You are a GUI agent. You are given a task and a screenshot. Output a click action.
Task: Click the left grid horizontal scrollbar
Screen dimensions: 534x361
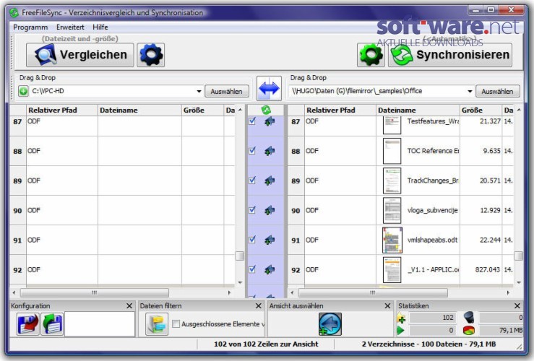[95, 292]
